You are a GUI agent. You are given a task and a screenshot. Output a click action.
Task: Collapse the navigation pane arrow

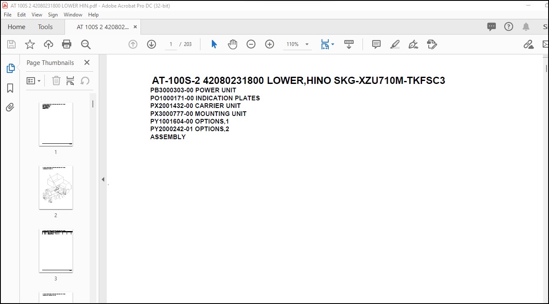point(103,179)
